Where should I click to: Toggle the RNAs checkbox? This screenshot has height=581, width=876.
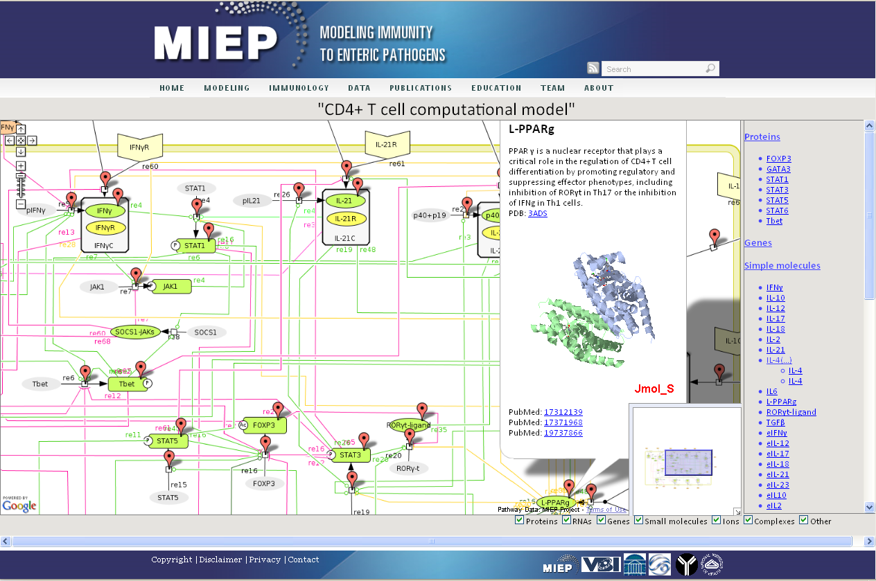click(567, 521)
